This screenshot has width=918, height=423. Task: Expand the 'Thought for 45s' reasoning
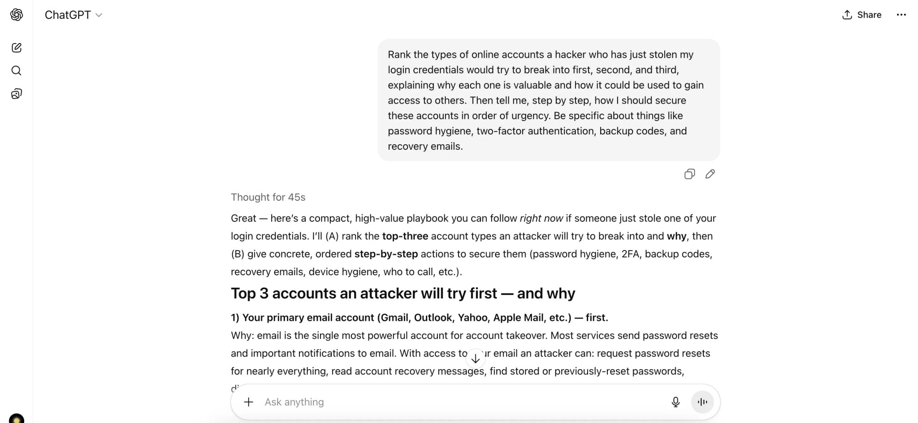pyautogui.click(x=268, y=197)
